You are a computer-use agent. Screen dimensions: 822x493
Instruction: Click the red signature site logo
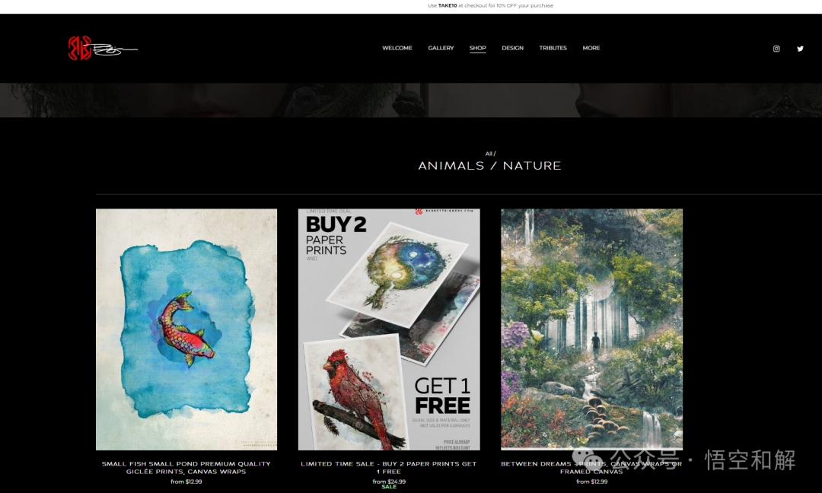pyautogui.click(x=103, y=48)
